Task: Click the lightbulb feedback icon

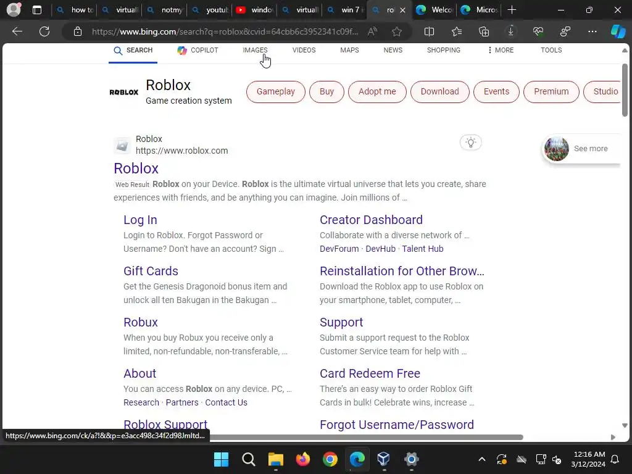Action: 470,143
